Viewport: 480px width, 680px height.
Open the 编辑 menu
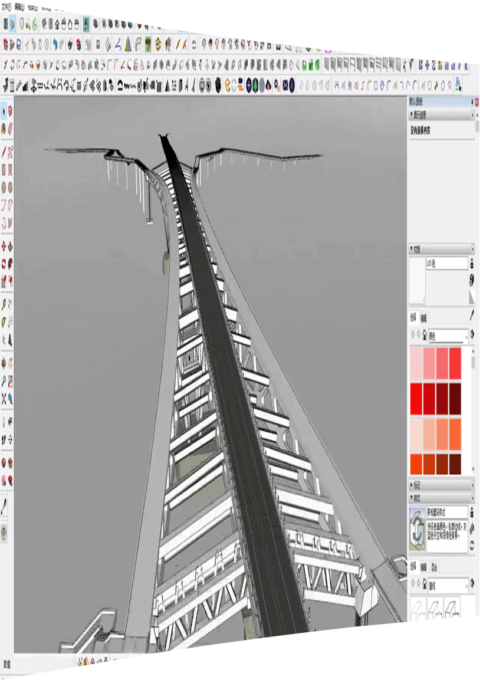click(x=19, y=8)
